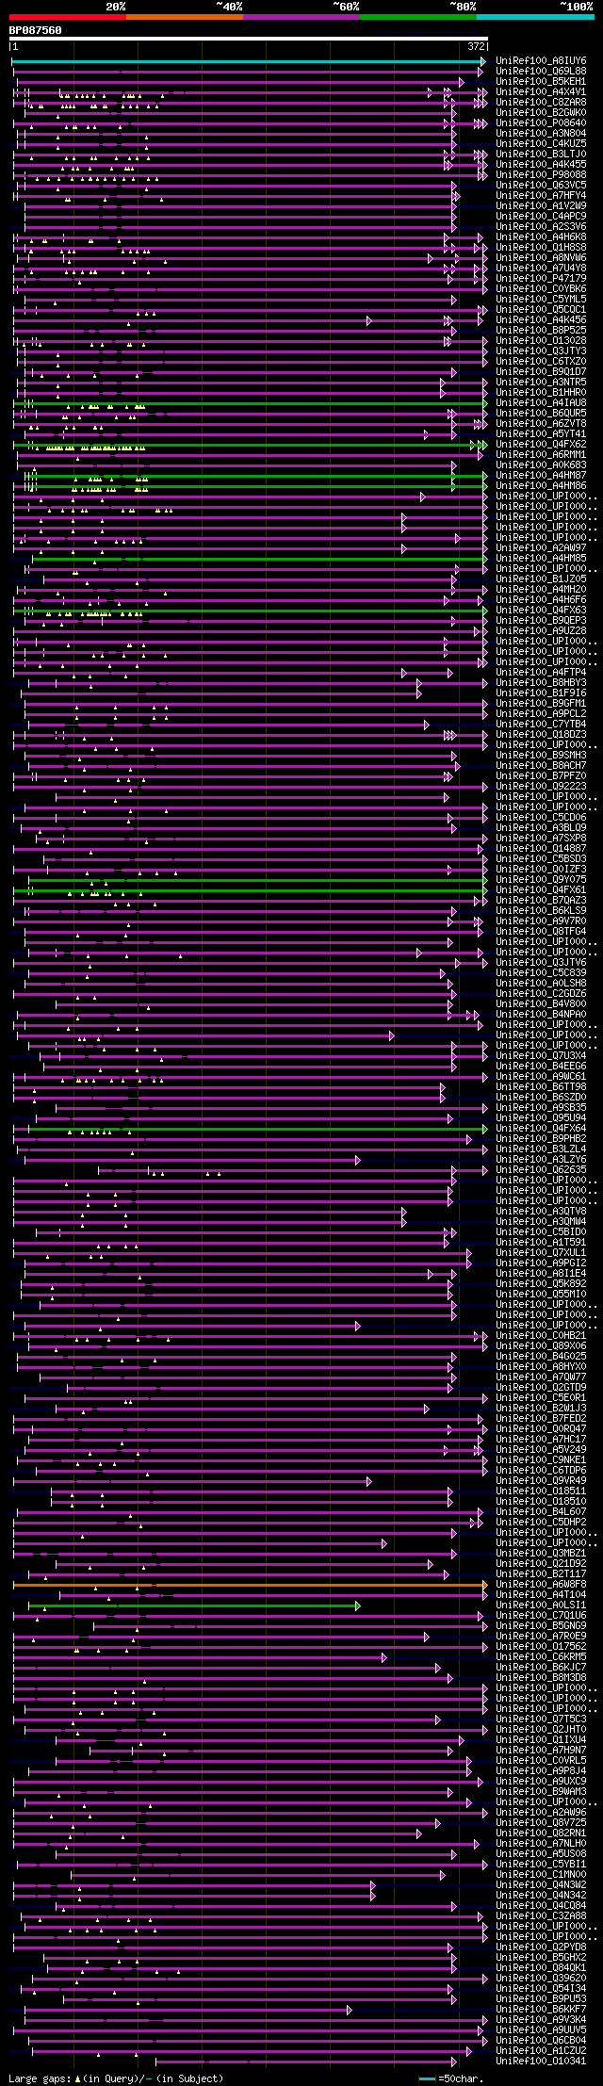Select hit UniRef100_B4NPA0

click(x=541, y=1014)
